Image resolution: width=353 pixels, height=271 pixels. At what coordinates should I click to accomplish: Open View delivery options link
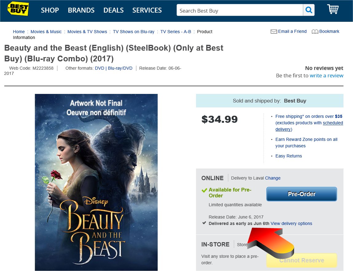point(291,223)
